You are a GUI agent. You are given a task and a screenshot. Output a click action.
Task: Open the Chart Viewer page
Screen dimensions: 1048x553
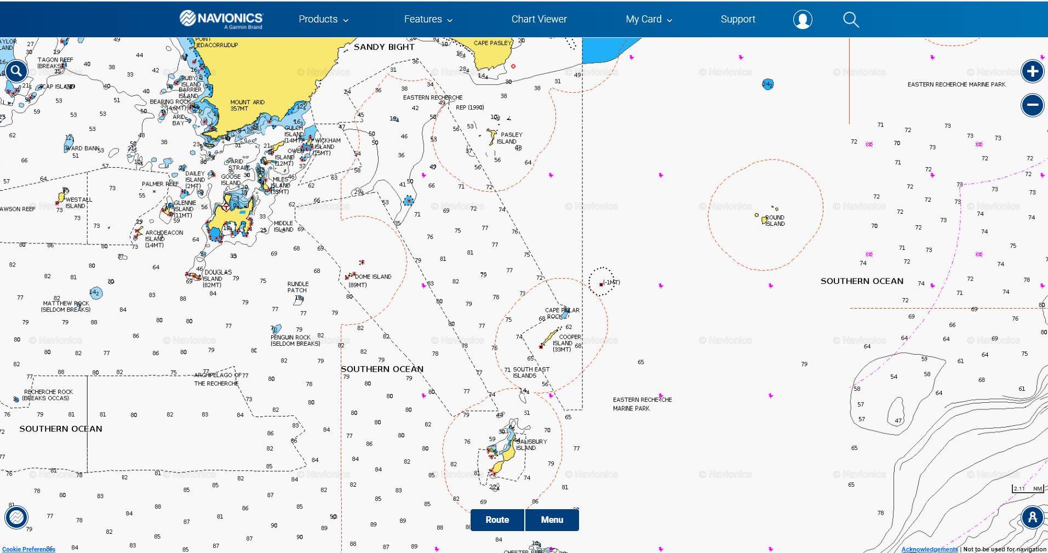point(539,19)
